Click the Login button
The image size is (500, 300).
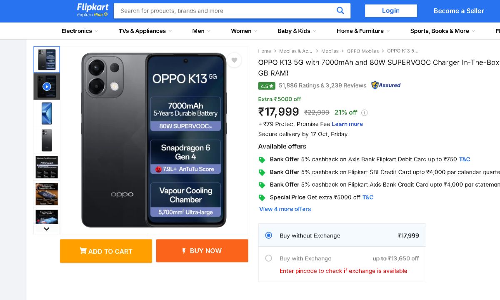pyautogui.click(x=391, y=11)
